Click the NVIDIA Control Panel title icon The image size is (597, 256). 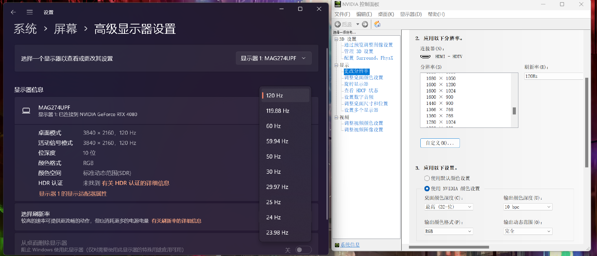tap(337, 4)
